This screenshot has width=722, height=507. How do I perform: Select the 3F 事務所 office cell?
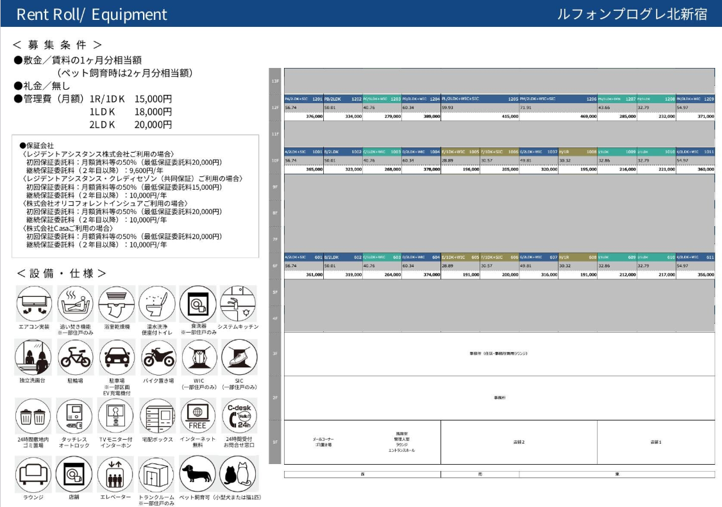[499, 353]
